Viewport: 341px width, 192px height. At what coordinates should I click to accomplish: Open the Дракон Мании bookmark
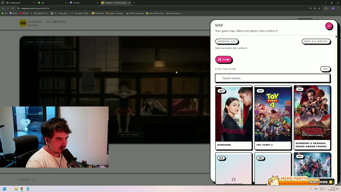(x=155, y=13)
